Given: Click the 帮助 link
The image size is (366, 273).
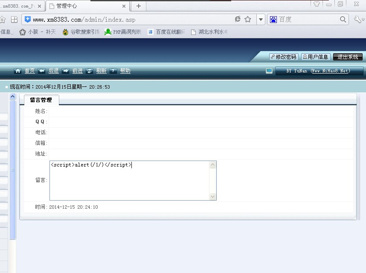Looking at the screenshot, I should (x=125, y=71).
